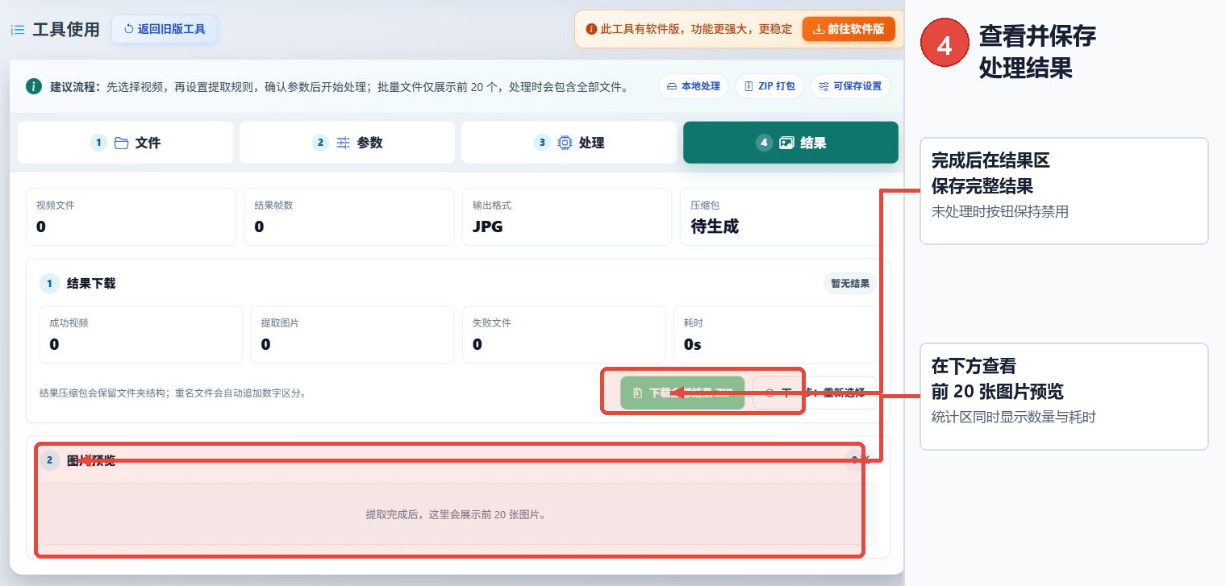The height and width of the screenshot is (586, 1226).
Task: Switch to step 3 处理 tab
Action: [x=569, y=143]
